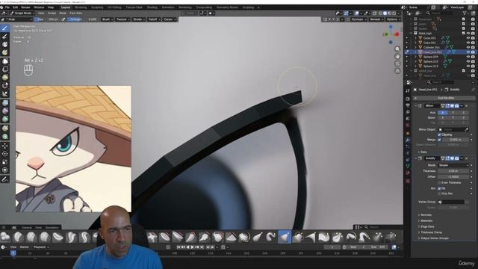Click the camera view viewport gizmo
478x269 pixels.
click(x=397, y=64)
